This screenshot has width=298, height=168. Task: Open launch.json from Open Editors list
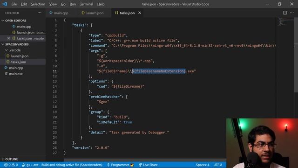point(26,32)
